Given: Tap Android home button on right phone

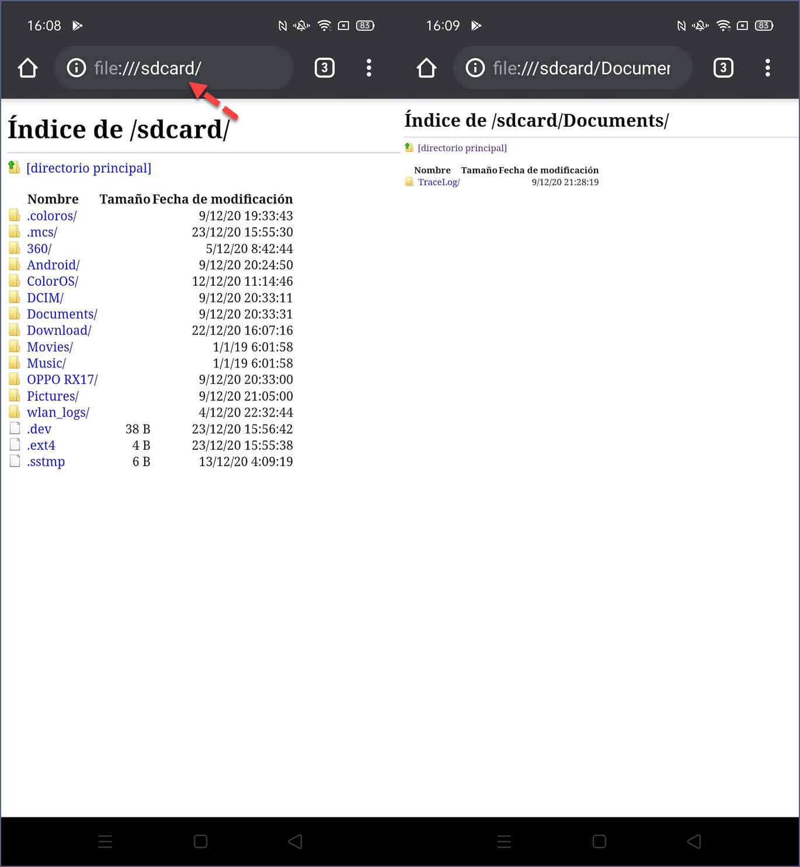Looking at the screenshot, I should click(x=599, y=841).
